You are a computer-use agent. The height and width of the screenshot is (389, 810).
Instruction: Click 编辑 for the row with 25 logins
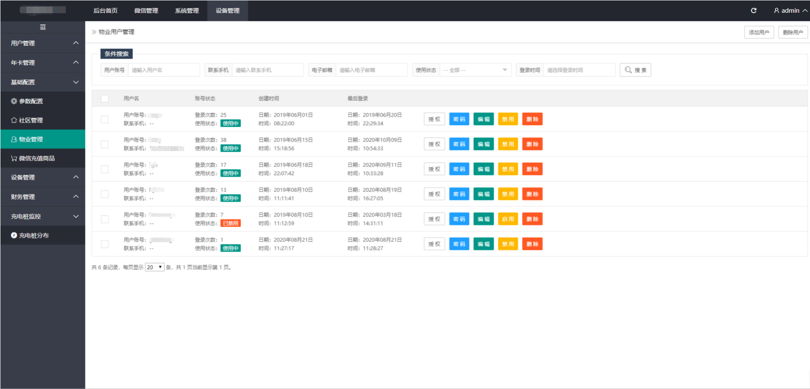pos(484,119)
